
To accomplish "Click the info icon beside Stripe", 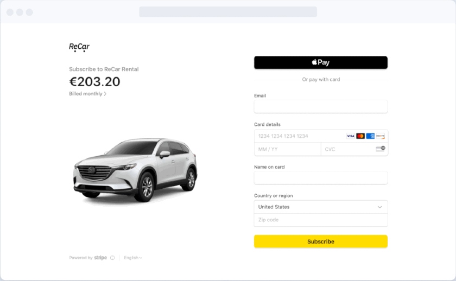I will coord(112,258).
